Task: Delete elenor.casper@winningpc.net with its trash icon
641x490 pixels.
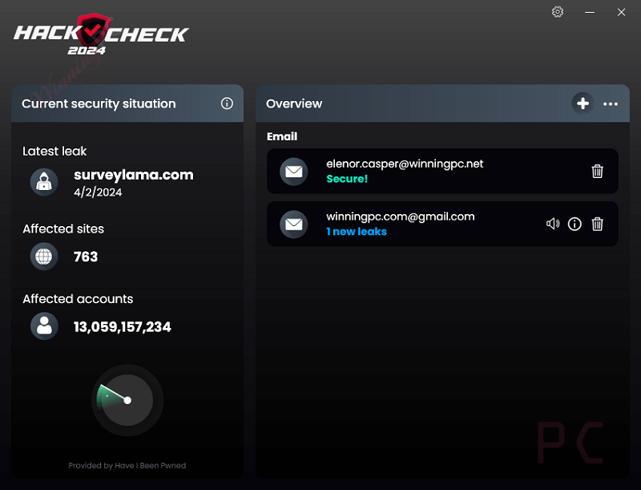Action: pyautogui.click(x=596, y=171)
